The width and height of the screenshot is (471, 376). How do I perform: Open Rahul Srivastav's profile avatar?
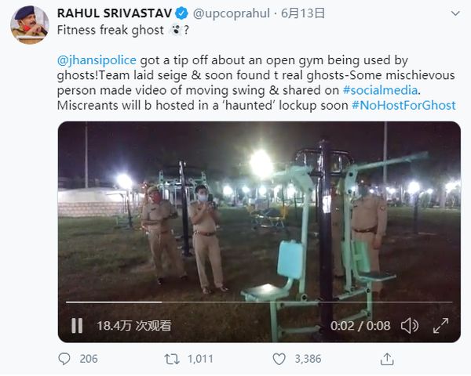click(x=29, y=25)
